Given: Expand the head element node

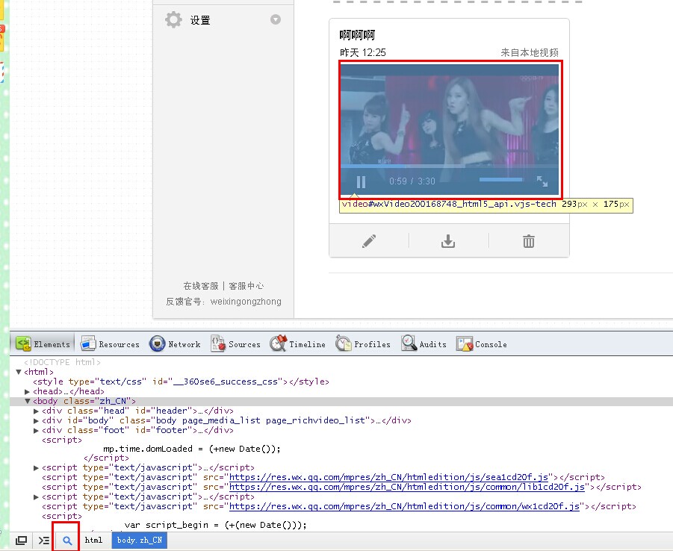Looking at the screenshot, I should [x=28, y=391].
